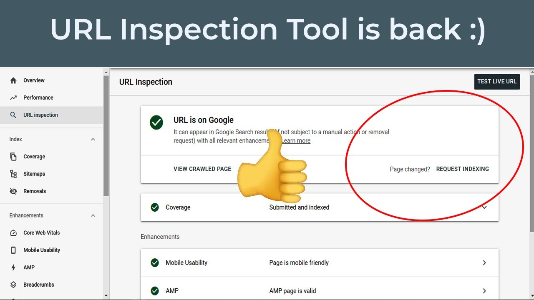Click 'Page changed?' text
534x300 pixels.
410,169
